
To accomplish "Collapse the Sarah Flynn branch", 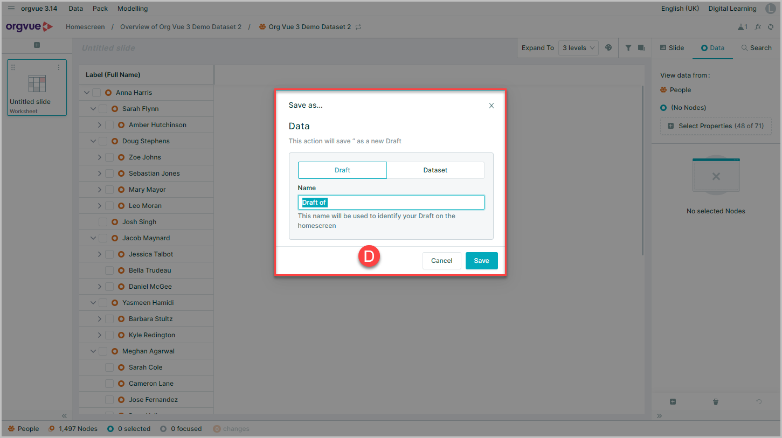I will click(93, 109).
